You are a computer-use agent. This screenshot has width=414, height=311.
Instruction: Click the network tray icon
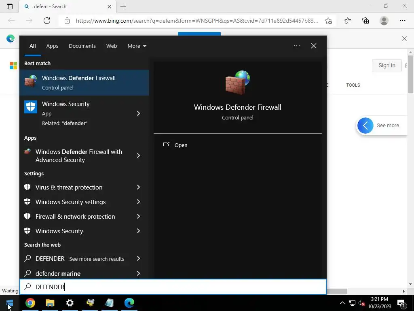coord(352,303)
